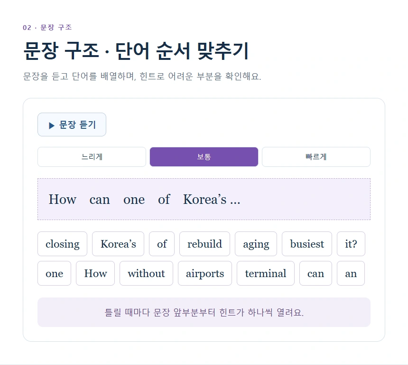Select the 느리게 slow speed option

92,157
